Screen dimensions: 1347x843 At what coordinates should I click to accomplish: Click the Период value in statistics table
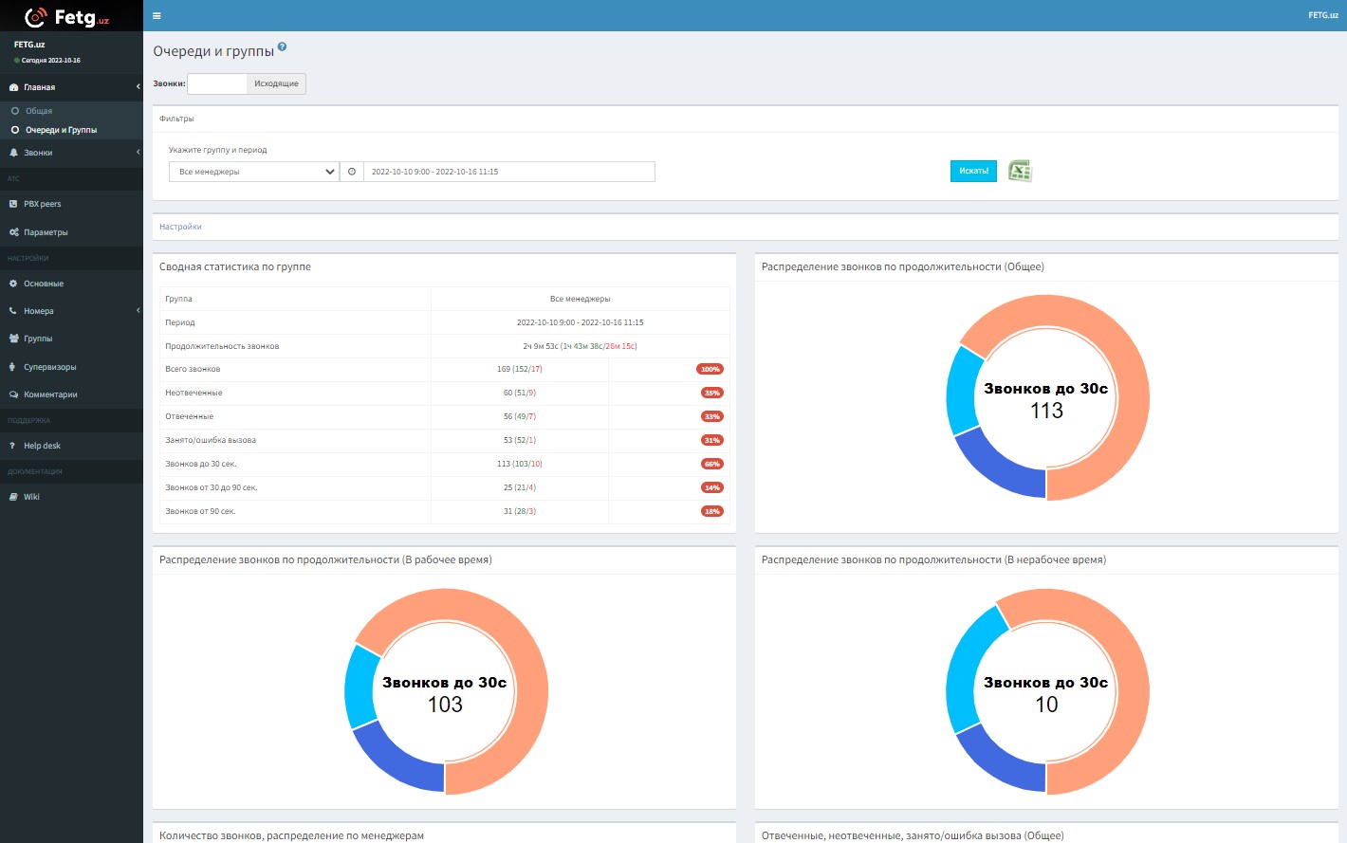[x=580, y=322]
